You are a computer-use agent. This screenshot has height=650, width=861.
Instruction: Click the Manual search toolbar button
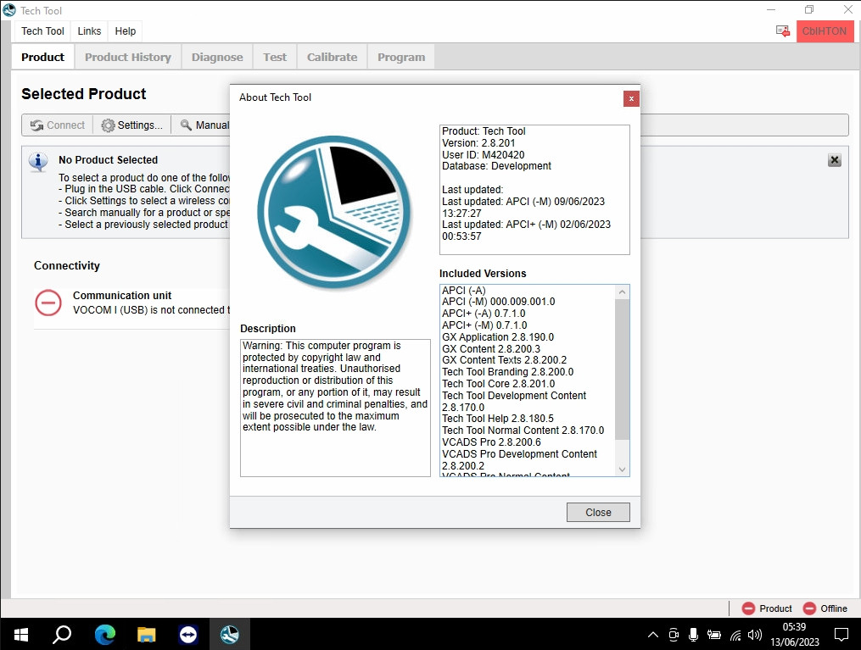(204, 125)
